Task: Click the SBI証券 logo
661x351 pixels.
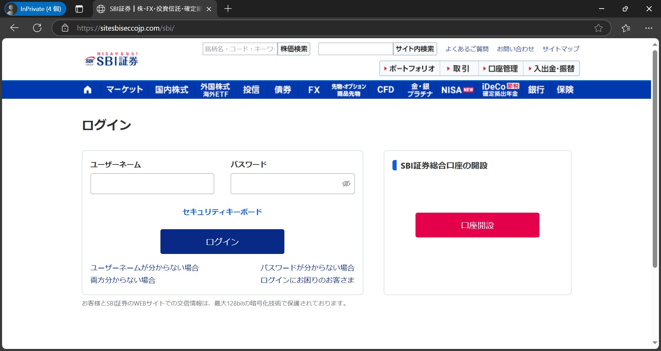Action: pyautogui.click(x=111, y=59)
